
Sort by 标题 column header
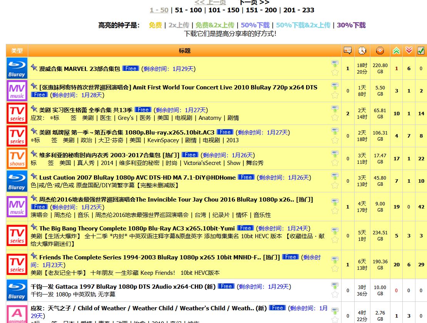184,51
